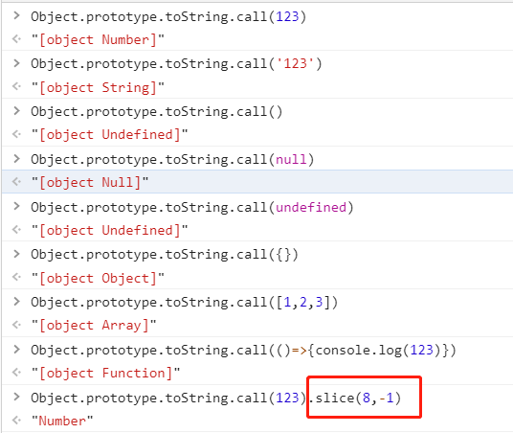Click the return arrow beside "[object Null]"

(16, 181)
